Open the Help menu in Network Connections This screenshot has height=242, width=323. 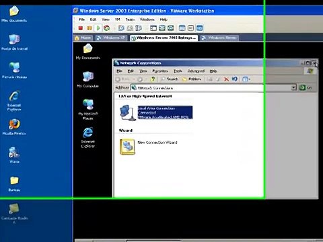click(213, 71)
